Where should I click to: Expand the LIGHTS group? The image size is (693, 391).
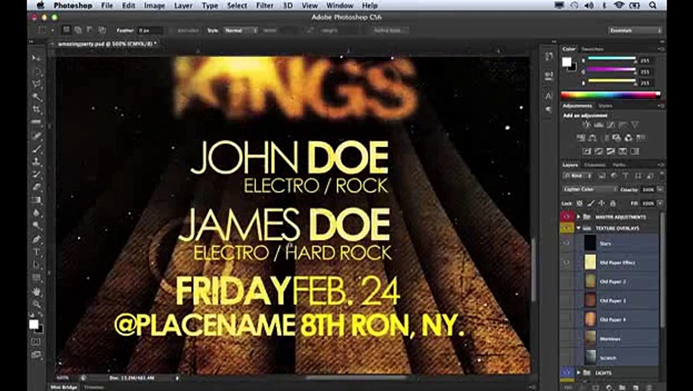coord(579,373)
